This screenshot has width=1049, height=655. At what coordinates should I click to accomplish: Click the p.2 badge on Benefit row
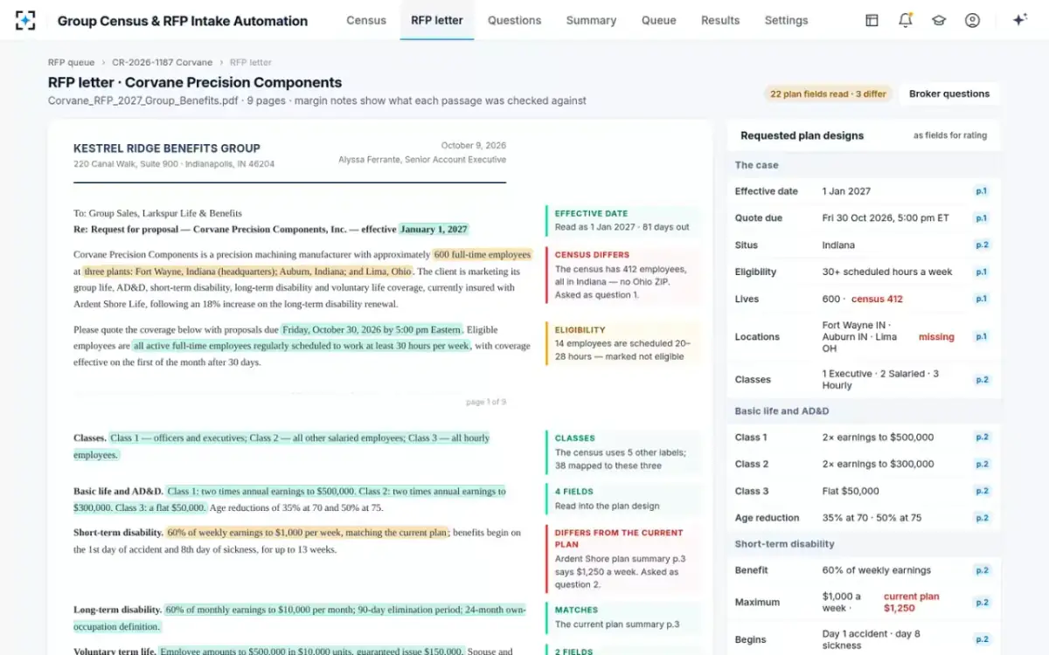click(x=982, y=570)
